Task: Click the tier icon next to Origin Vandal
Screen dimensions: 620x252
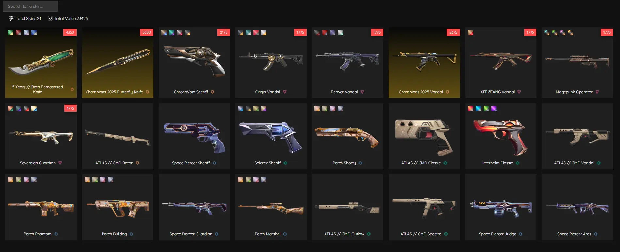Action: tap(285, 92)
